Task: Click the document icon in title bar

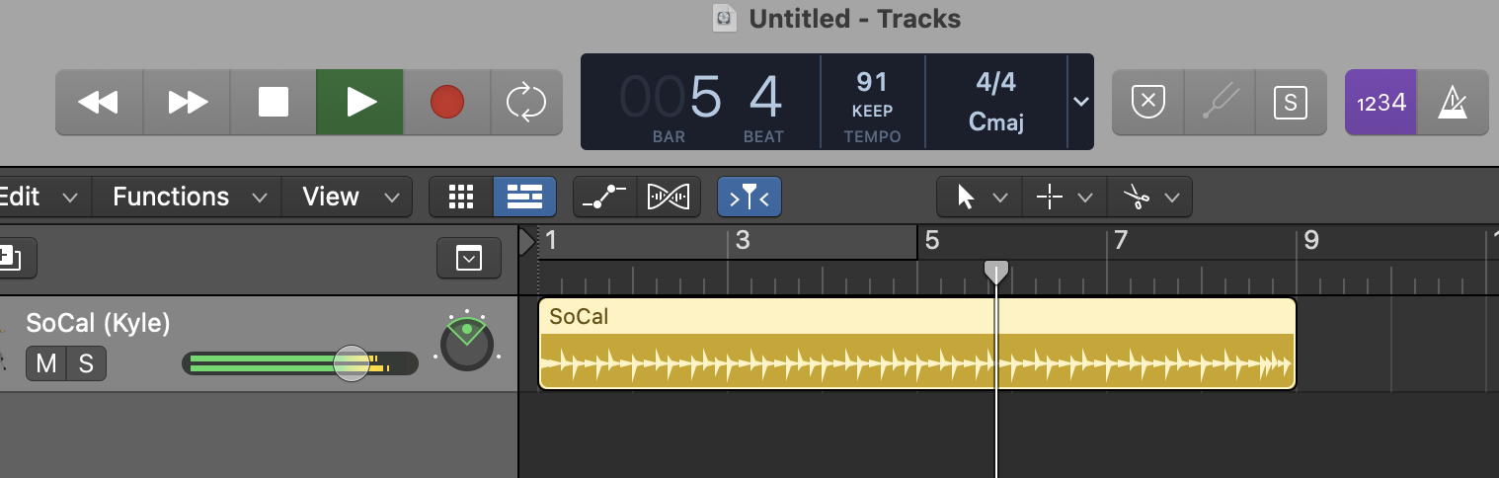Action: tap(725, 18)
